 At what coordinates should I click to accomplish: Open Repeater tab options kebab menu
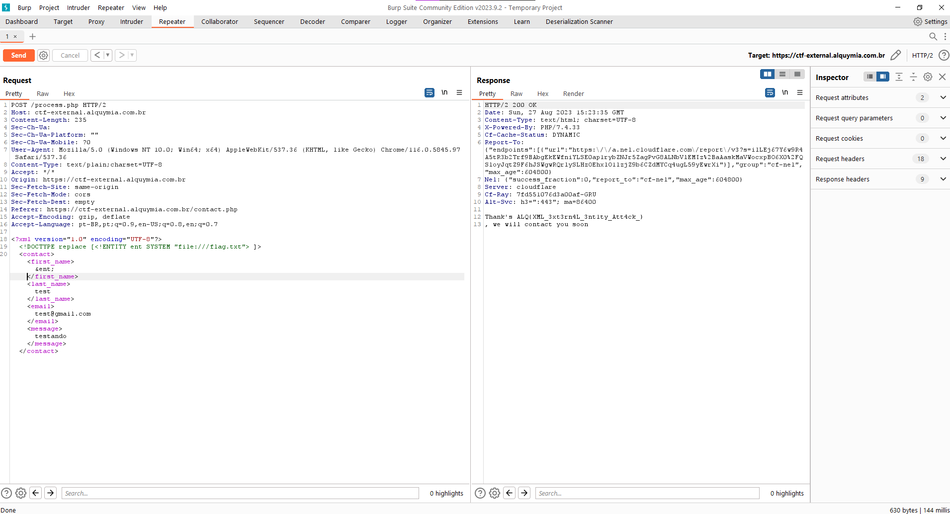tap(945, 36)
